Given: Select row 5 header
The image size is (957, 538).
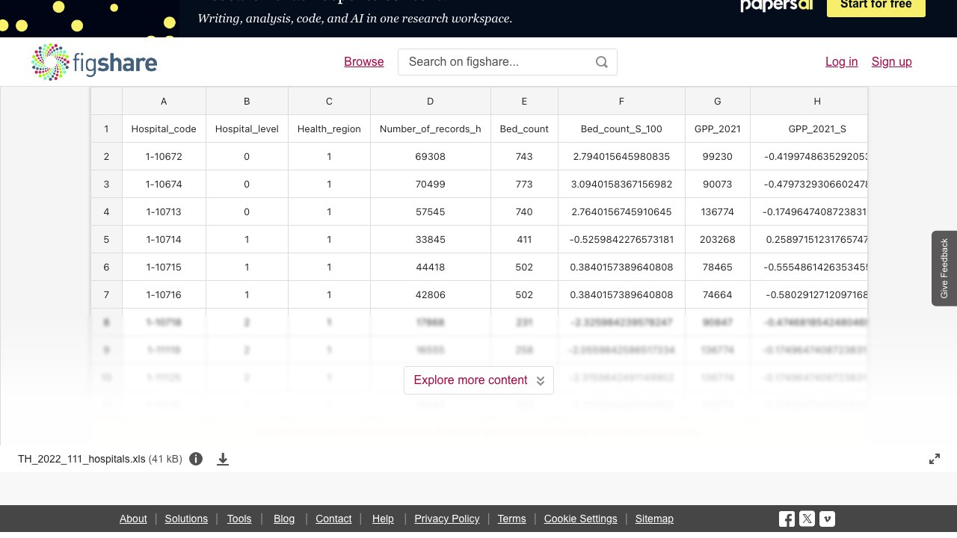Looking at the screenshot, I should pos(106,239).
